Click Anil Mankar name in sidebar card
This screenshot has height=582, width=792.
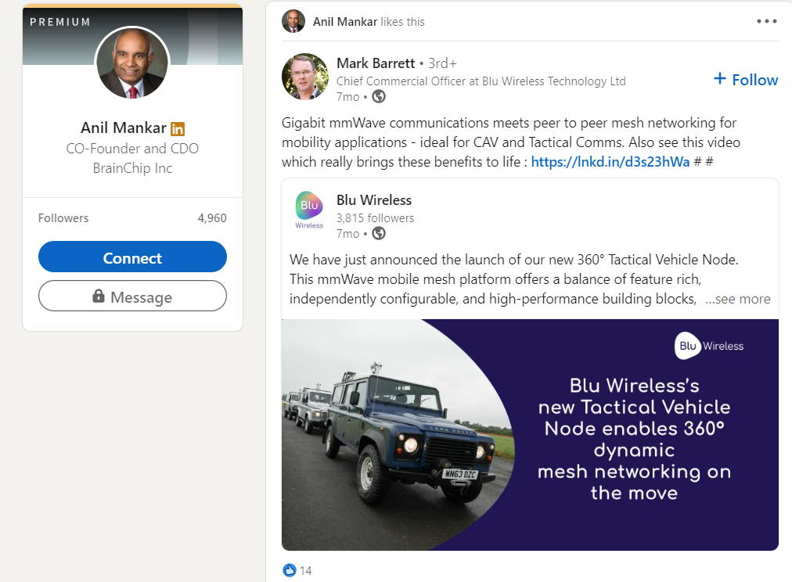(124, 128)
